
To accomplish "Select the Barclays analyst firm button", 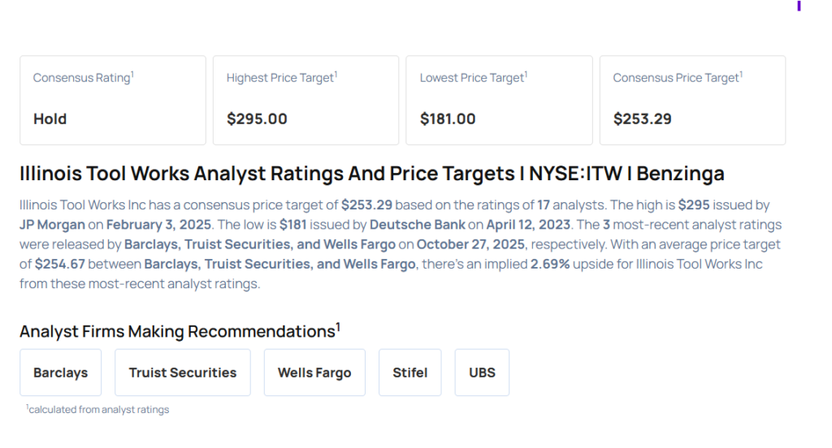I will click(x=61, y=373).
